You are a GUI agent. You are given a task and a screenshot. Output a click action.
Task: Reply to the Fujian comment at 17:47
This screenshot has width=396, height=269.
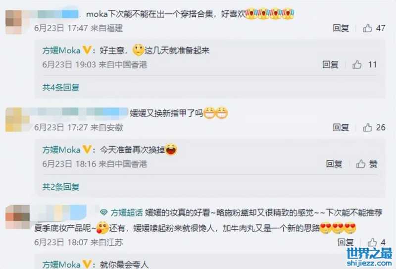click(341, 28)
